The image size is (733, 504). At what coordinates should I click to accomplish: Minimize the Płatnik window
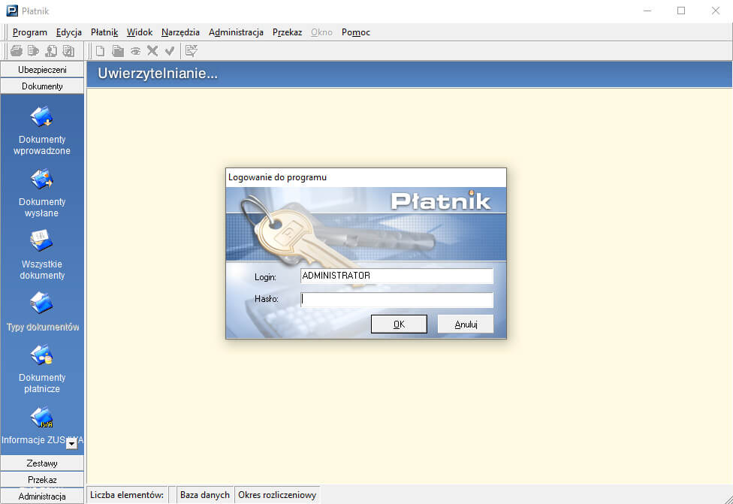pos(647,11)
